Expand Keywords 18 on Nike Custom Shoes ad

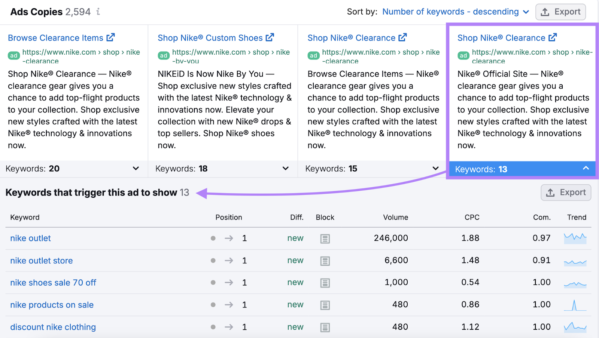click(285, 168)
